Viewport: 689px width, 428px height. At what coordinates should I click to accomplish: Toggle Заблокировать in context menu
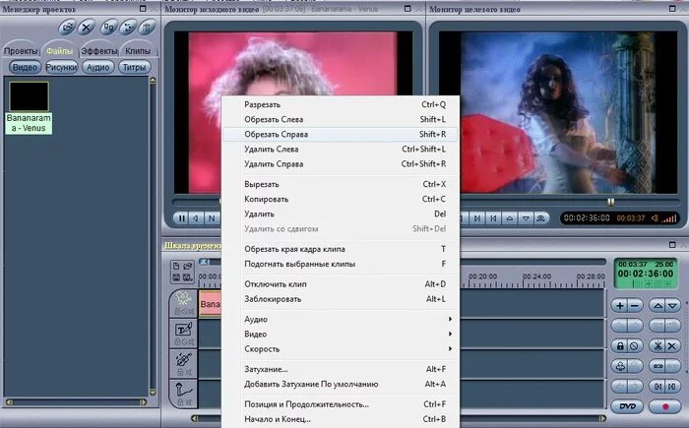pyautogui.click(x=341, y=299)
